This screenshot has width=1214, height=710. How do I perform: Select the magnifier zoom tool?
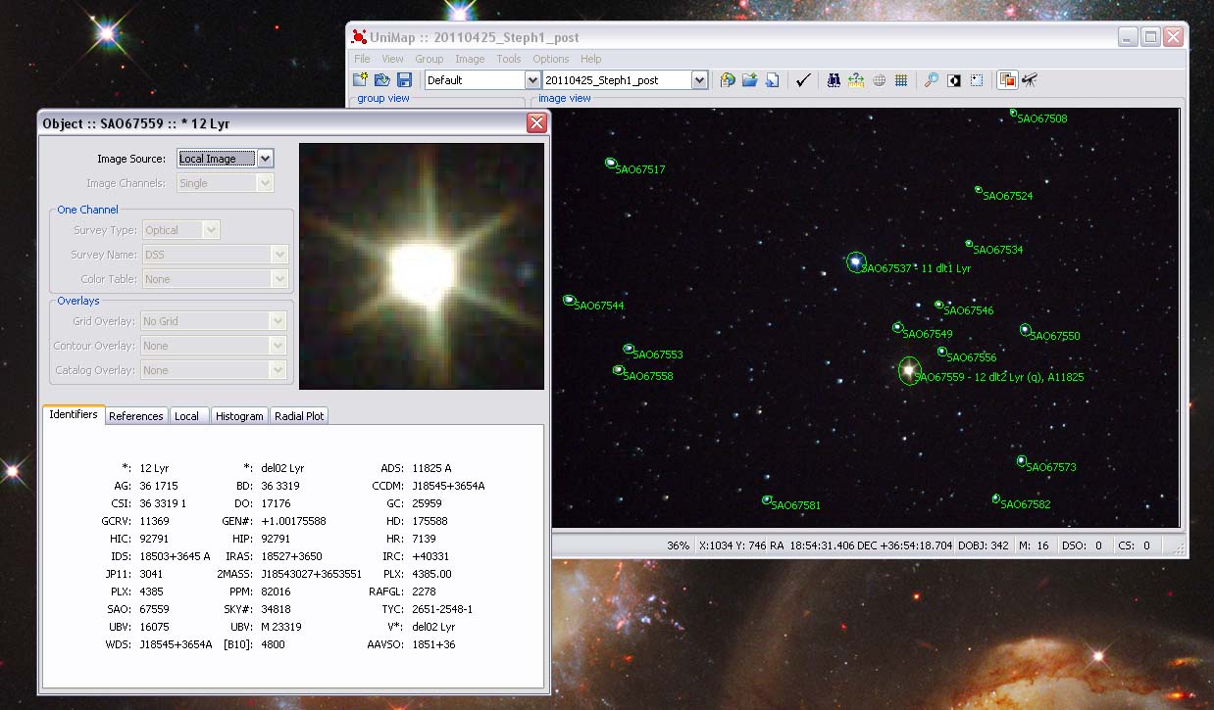point(932,80)
